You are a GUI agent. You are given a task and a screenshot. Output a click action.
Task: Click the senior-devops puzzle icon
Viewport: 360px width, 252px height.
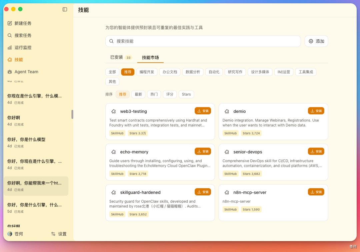227,152
